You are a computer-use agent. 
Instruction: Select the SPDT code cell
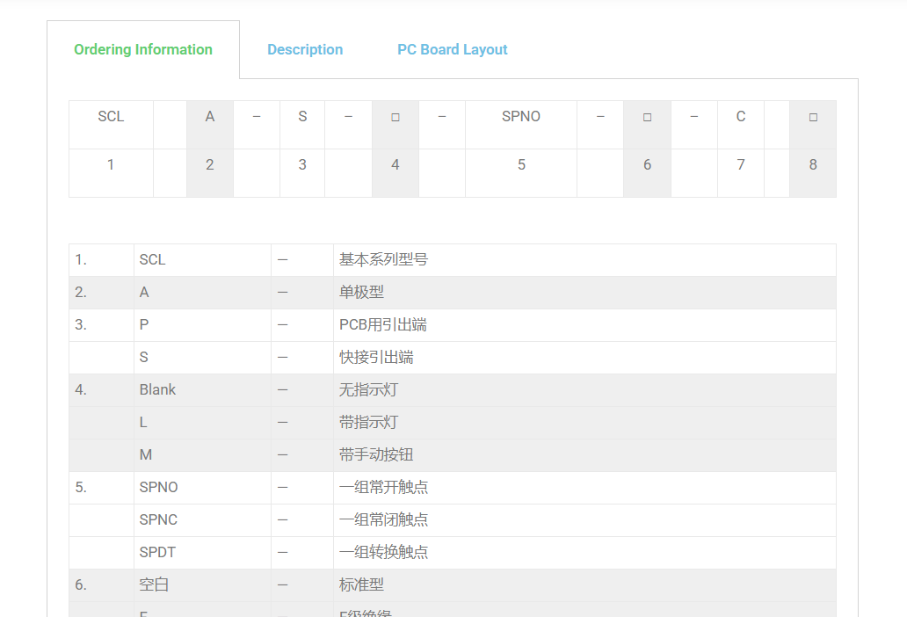158,553
